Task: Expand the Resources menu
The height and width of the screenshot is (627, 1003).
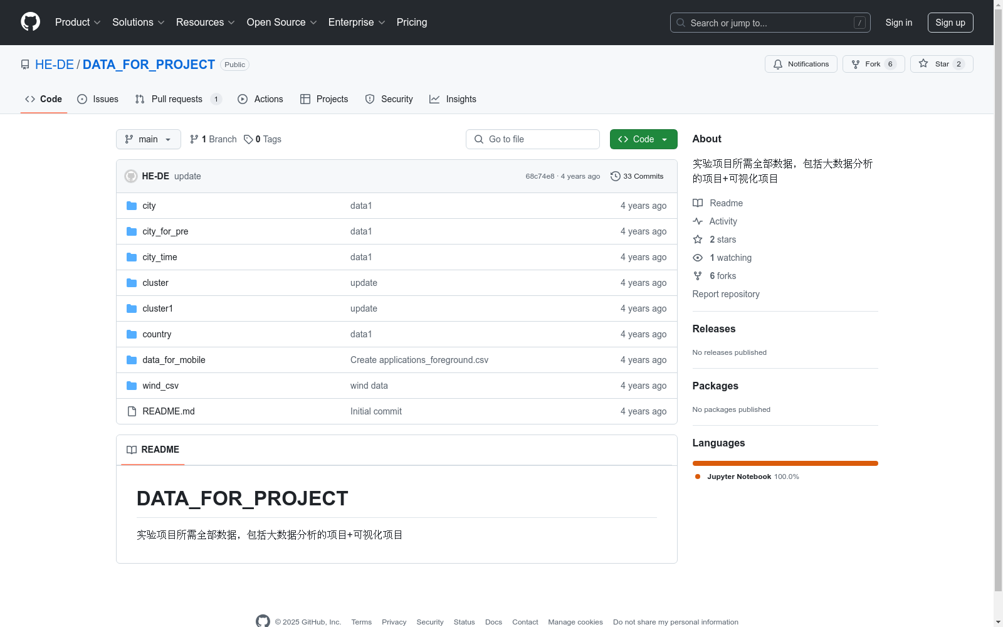Action: pyautogui.click(x=206, y=23)
